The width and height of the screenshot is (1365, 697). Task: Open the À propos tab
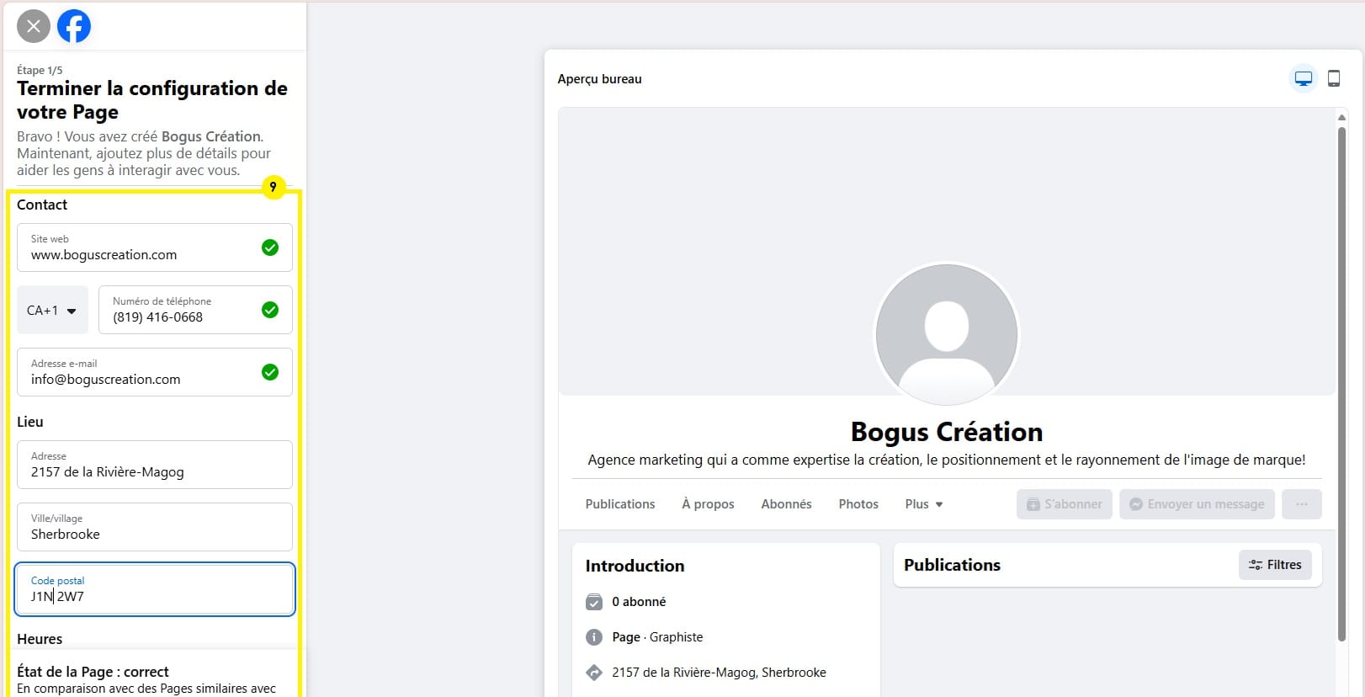(x=708, y=504)
